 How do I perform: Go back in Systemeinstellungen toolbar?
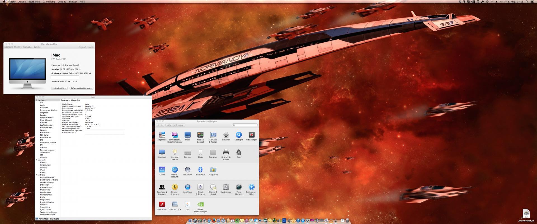[x=158, y=125]
